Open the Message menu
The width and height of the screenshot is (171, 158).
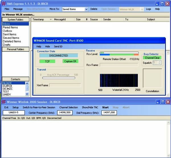coord(18,9)
